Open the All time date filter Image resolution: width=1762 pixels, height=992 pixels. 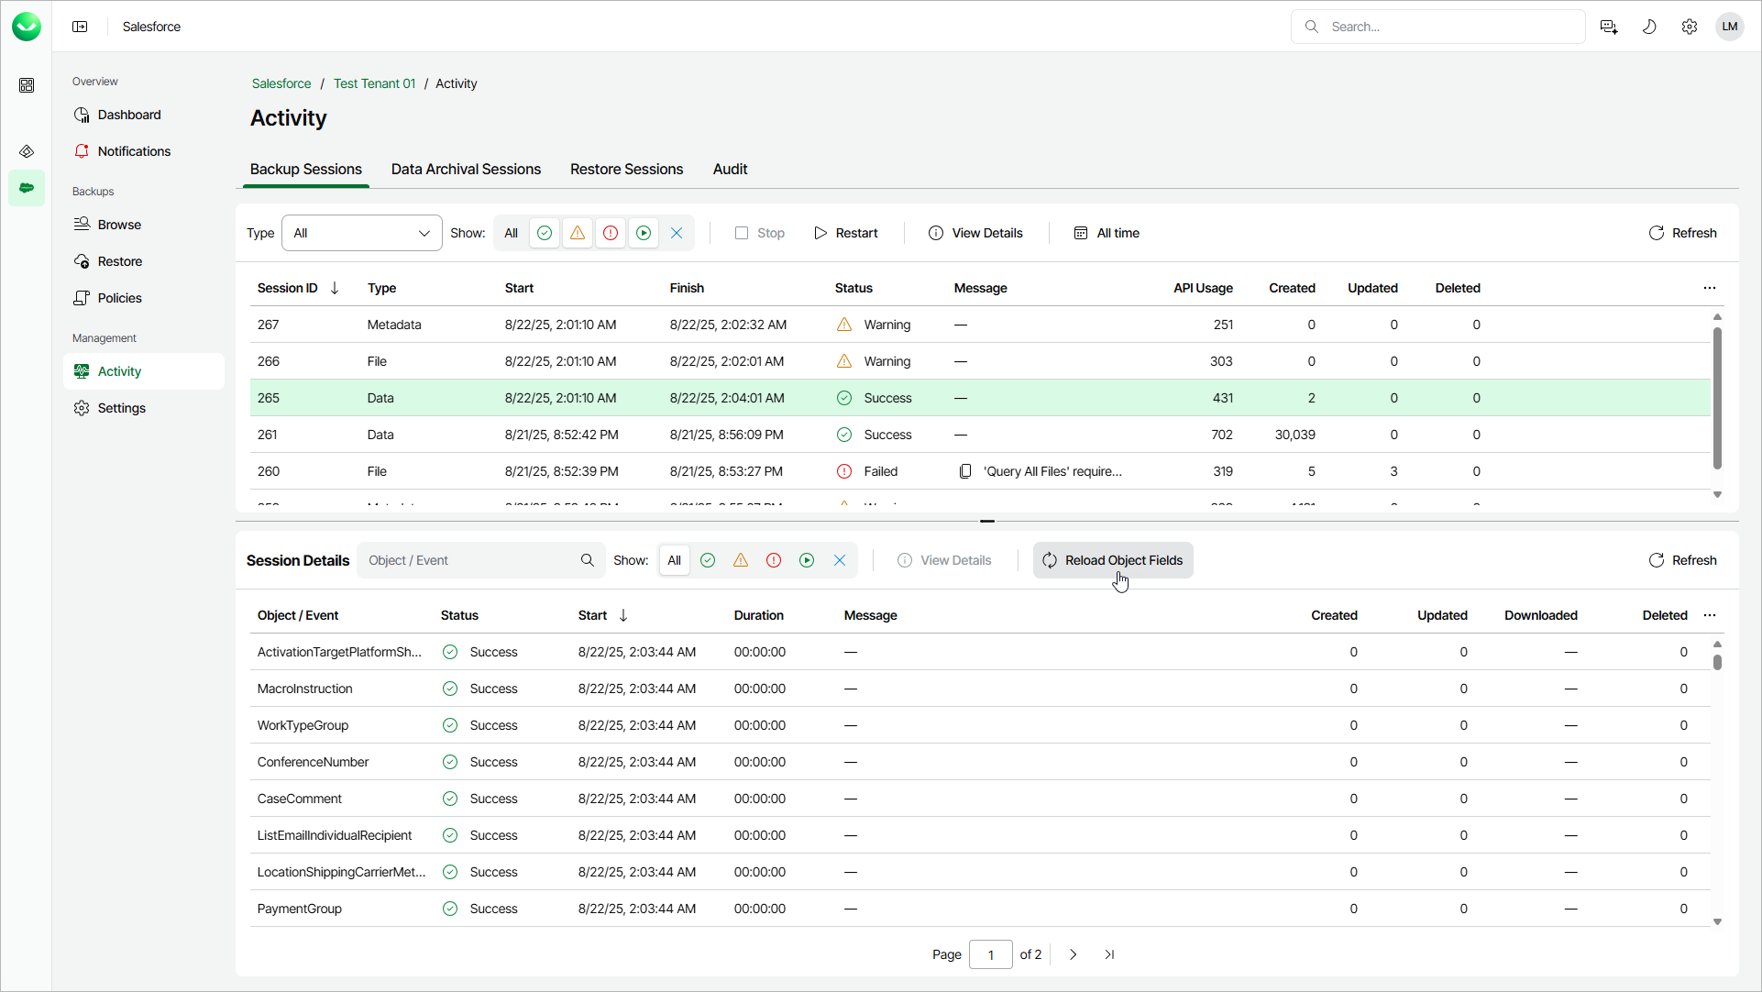[1107, 233]
